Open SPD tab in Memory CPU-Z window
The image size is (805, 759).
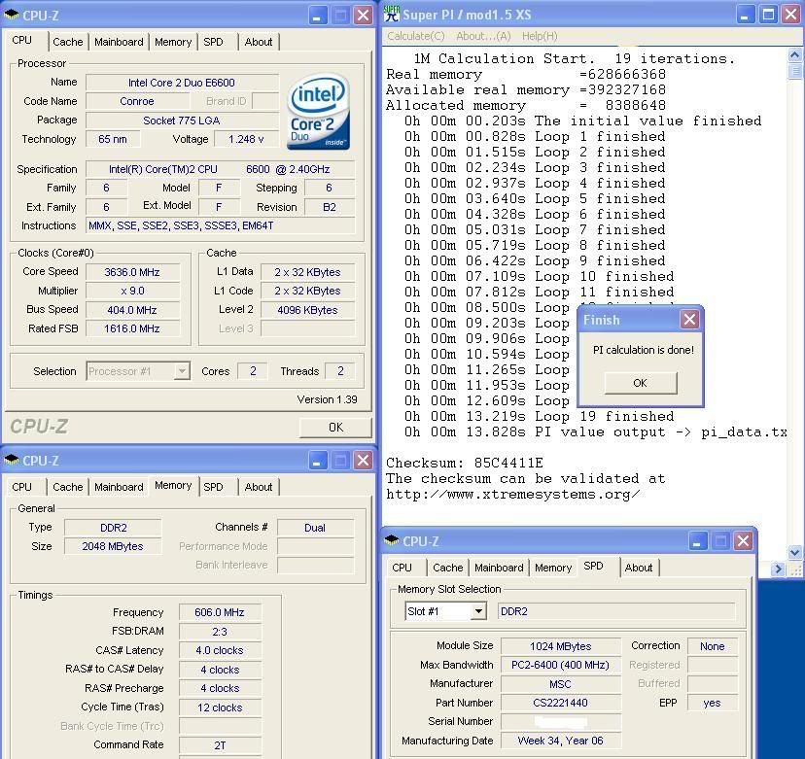tap(213, 487)
